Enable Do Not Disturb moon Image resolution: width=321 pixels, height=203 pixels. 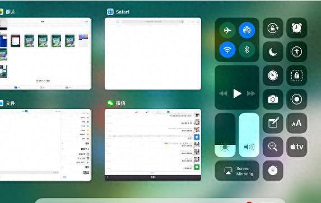coord(273,51)
